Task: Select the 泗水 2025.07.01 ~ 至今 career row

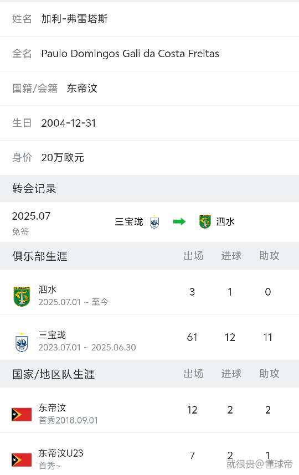Action: [149, 292]
